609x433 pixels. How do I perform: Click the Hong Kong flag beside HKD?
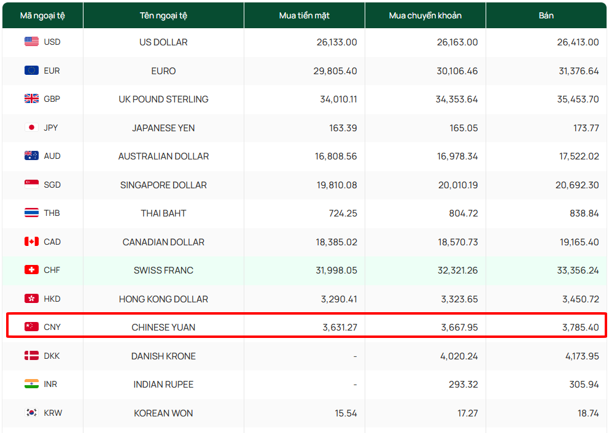click(x=31, y=299)
